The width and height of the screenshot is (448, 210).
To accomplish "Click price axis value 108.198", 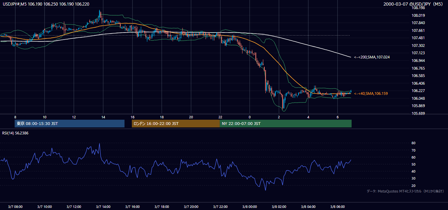I will pos(419,8).
